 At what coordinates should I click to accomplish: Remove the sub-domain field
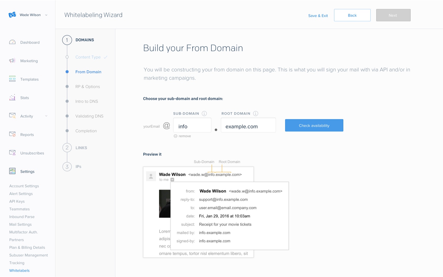coord(182,136)
